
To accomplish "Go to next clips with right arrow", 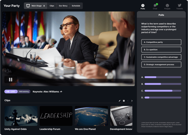I will 132,101.
